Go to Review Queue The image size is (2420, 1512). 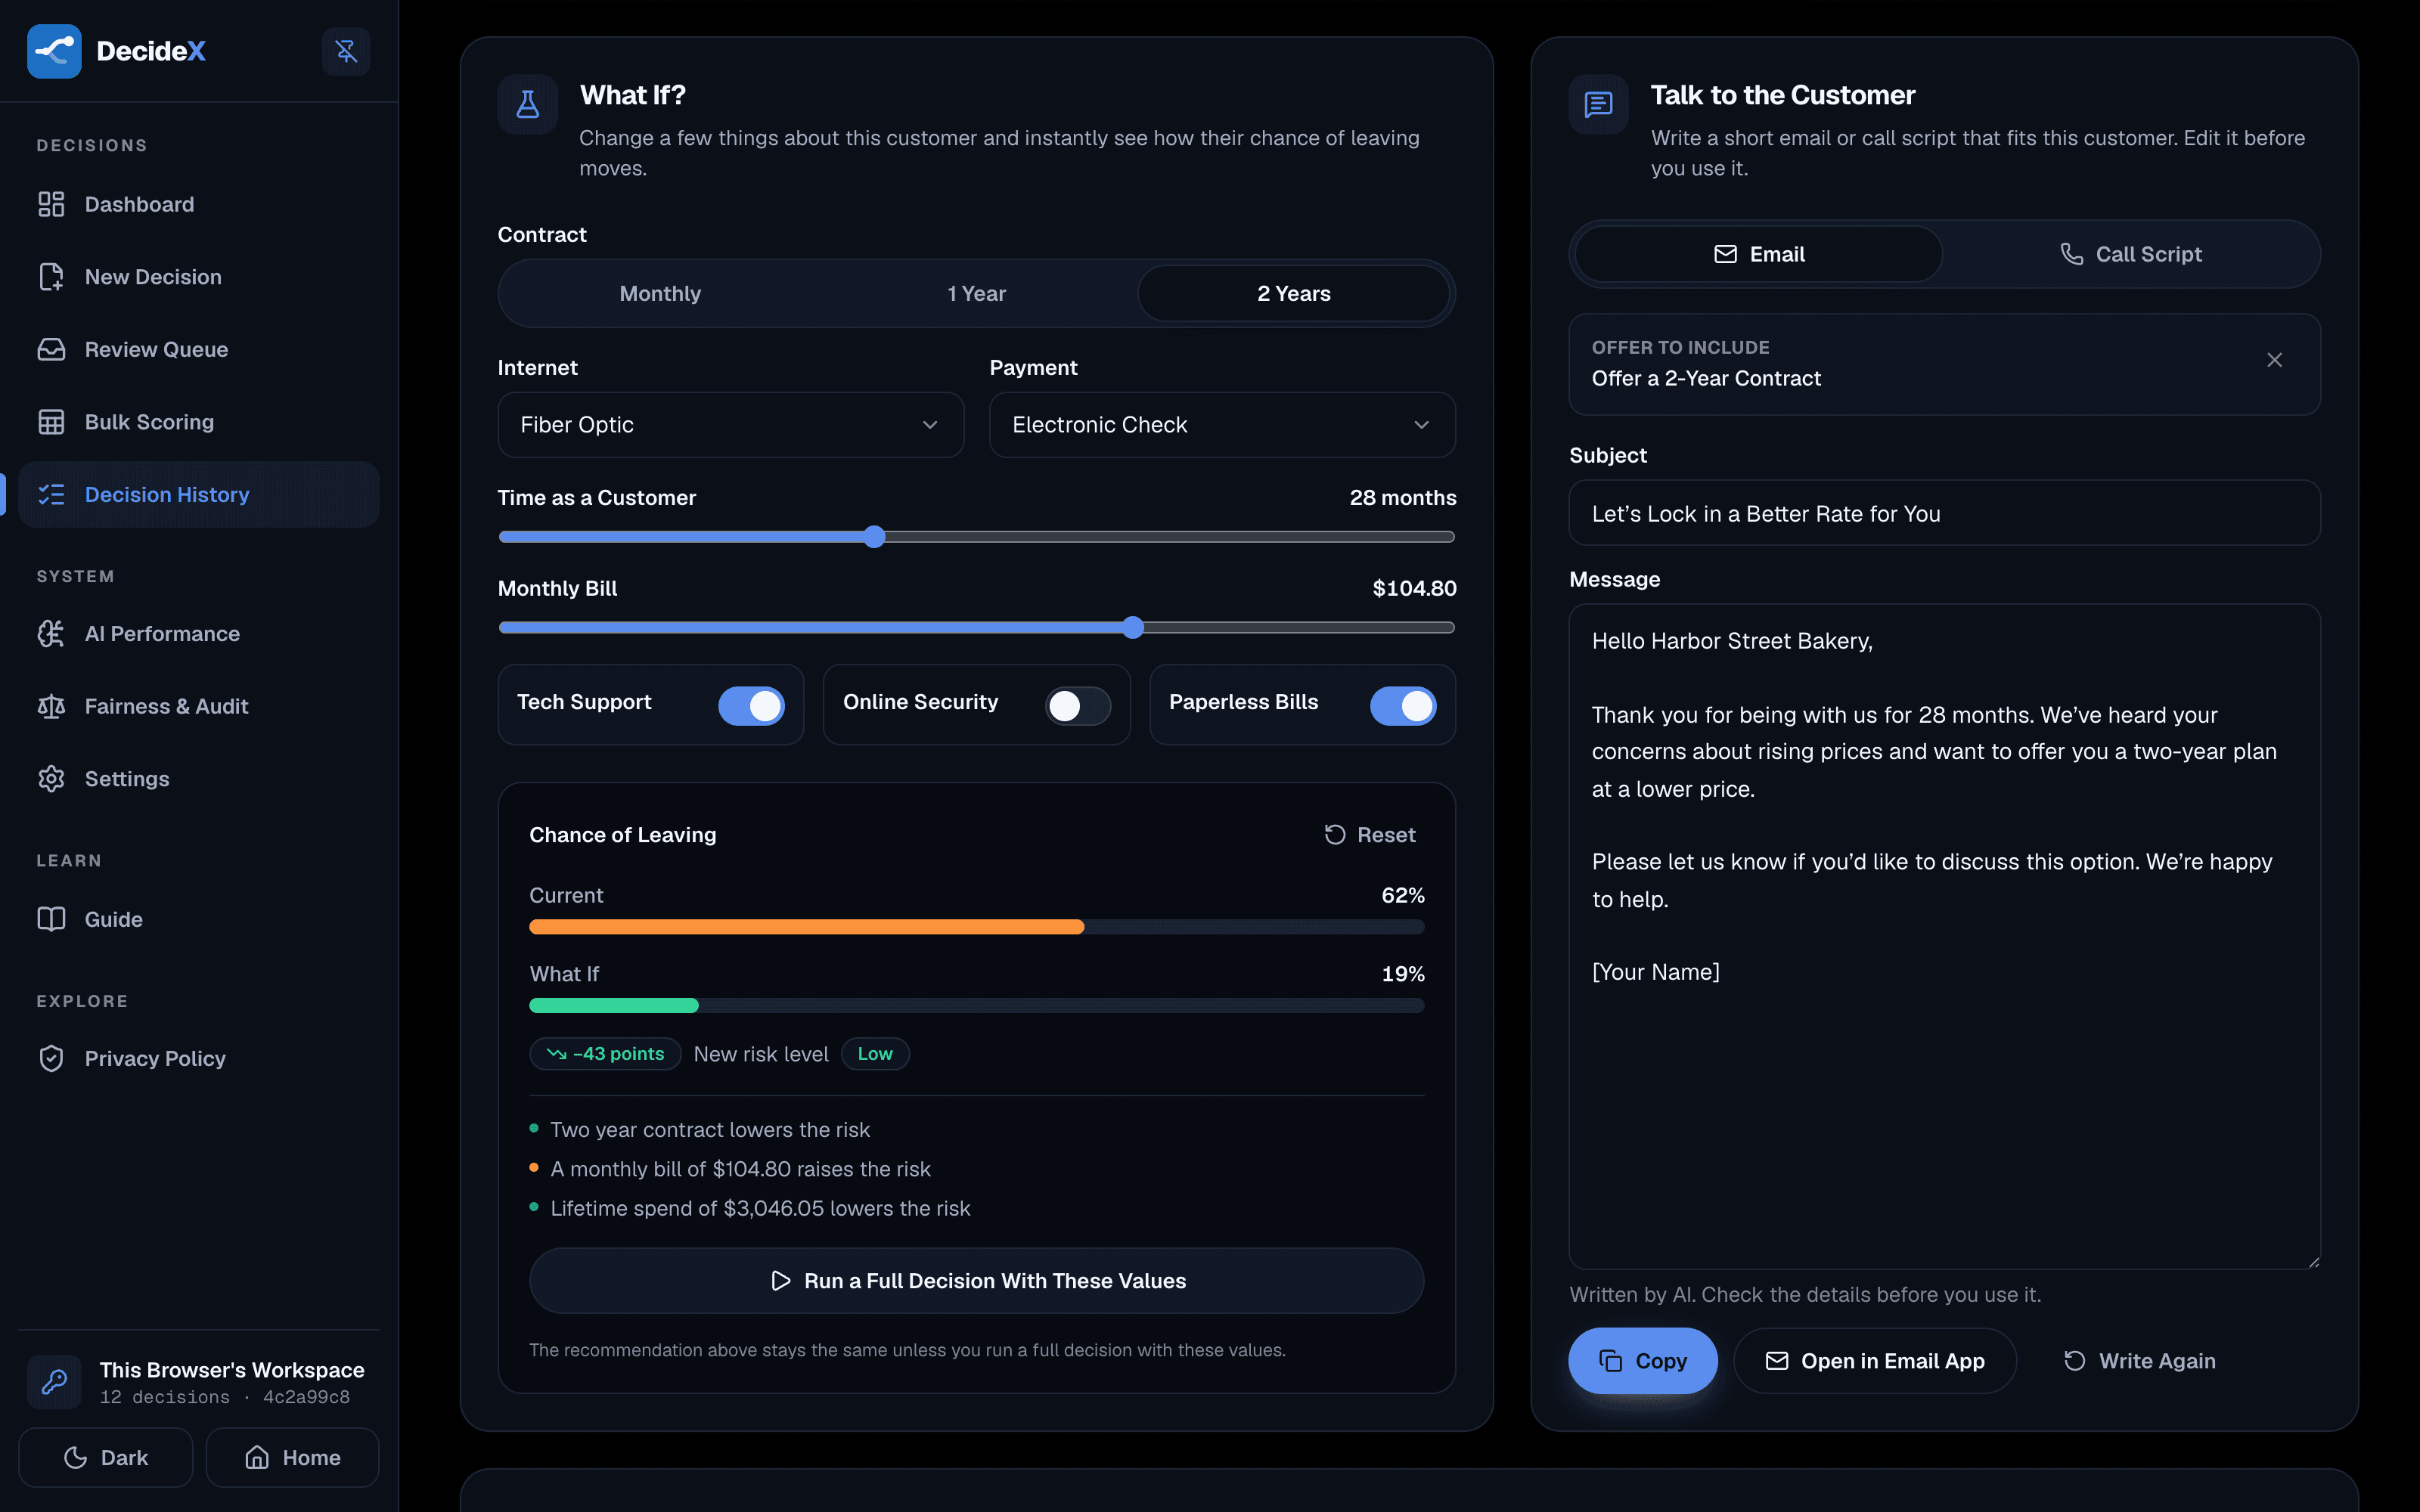click(x=198, y=349)
